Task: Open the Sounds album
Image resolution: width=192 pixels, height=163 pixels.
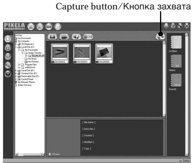Action: [x=176, y=80]
